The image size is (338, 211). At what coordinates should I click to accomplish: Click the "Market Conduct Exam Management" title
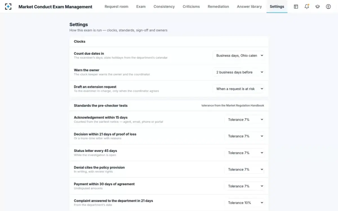[x=55, y=7]
